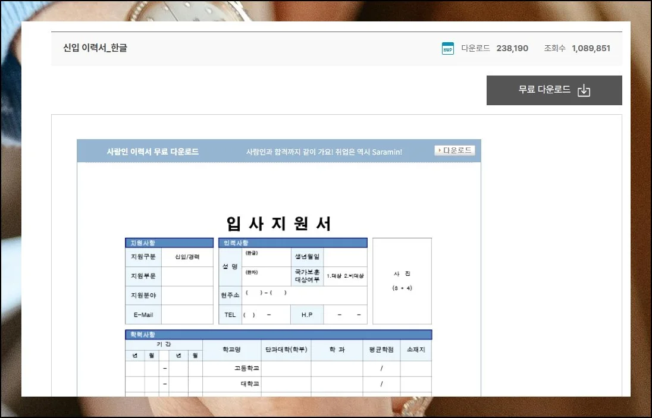
Task: Click the 1.대상 2.비대상 option cell
Action: [x=345, y=276]
